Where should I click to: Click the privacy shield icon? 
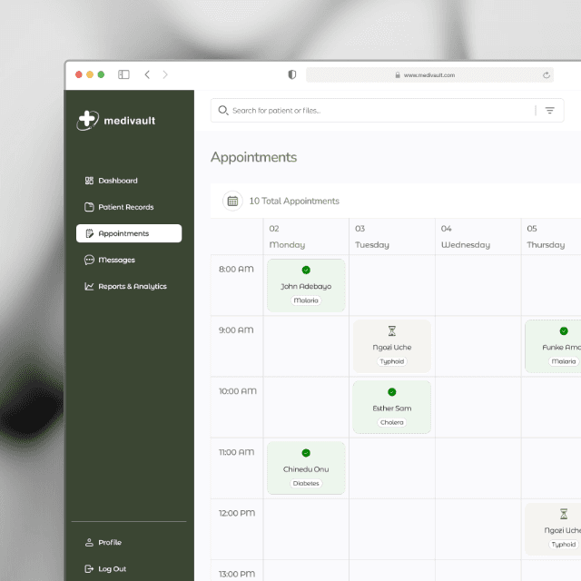(292, 74)
